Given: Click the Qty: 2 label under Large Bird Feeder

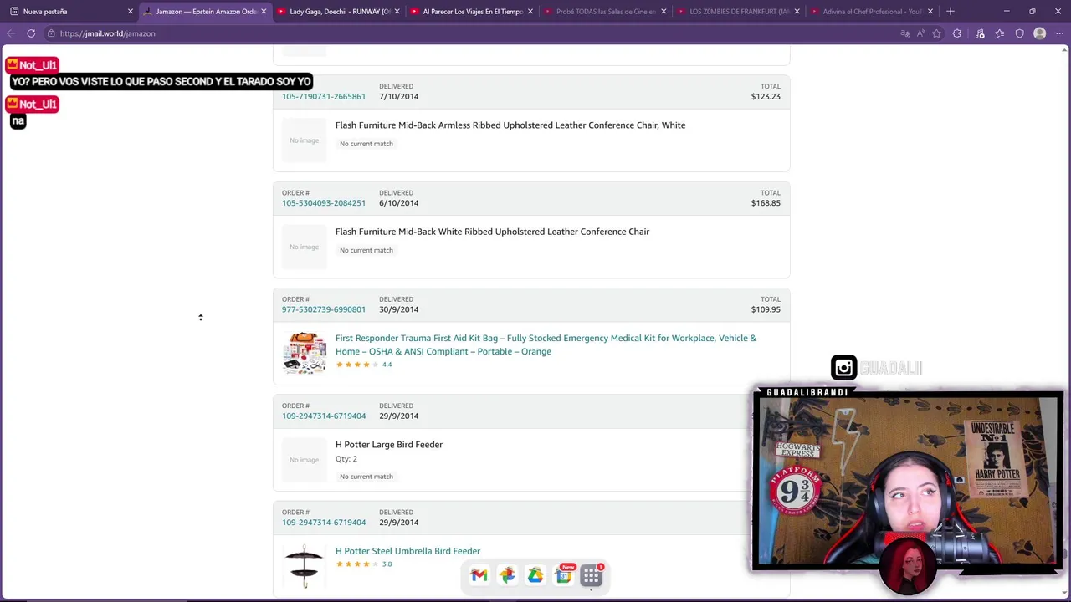Looking at the screenshot, I should point(346,459).
